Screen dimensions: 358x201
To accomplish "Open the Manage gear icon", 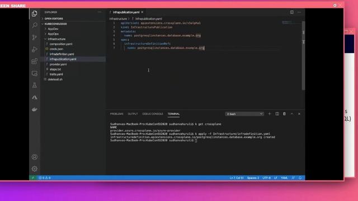I will [35, 169].
